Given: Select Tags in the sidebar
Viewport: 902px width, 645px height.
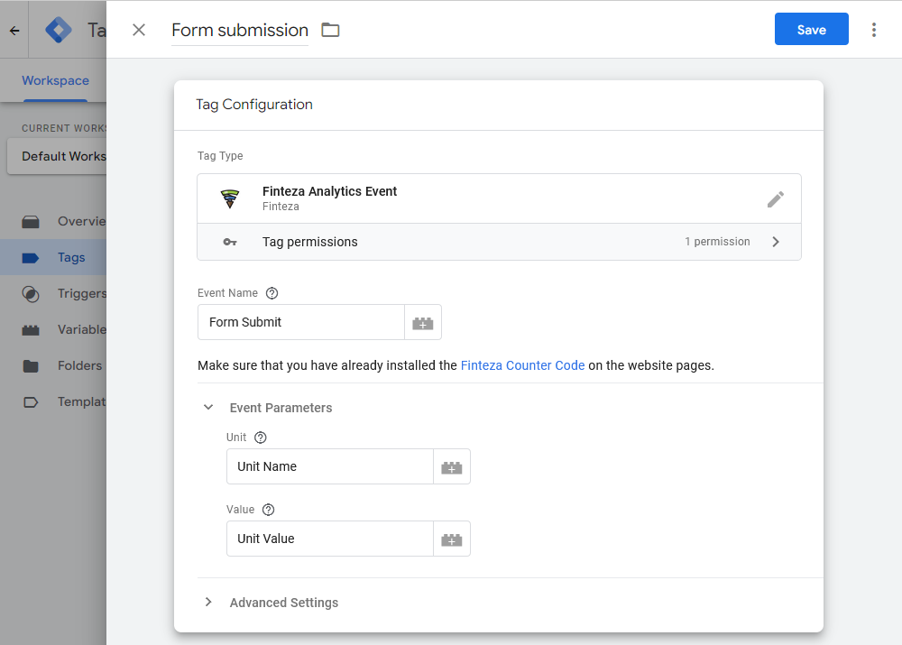Looking at the screenshot, I should coord(53,258).
